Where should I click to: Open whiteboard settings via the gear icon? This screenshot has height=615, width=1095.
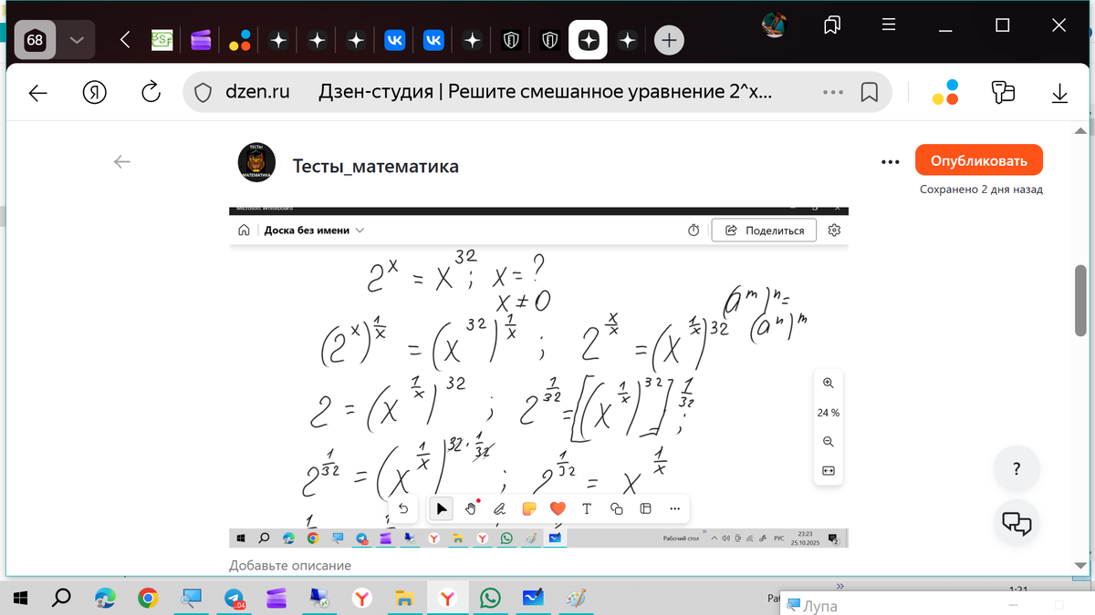click(x=833, y=230)
